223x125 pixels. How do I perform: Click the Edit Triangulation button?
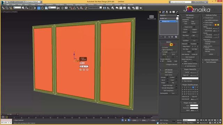point(169,91)
